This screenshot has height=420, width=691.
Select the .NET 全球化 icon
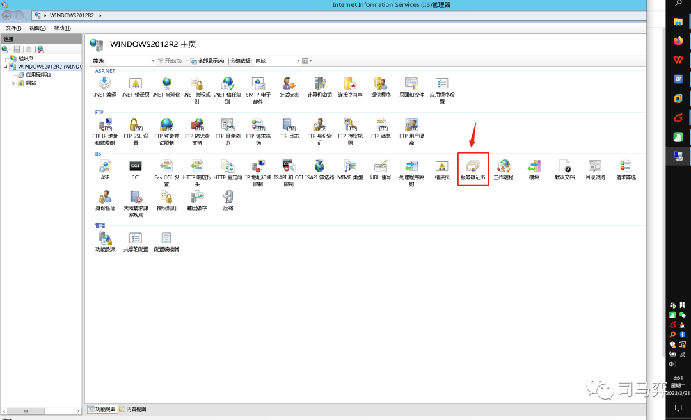pos(166,87)
